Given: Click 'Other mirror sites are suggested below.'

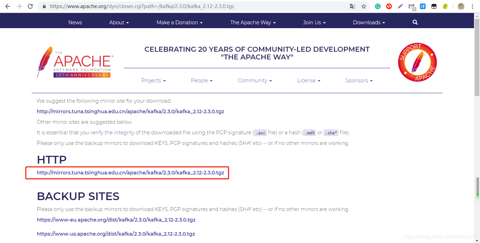Looking at the screenshot, I should point(85,122).
